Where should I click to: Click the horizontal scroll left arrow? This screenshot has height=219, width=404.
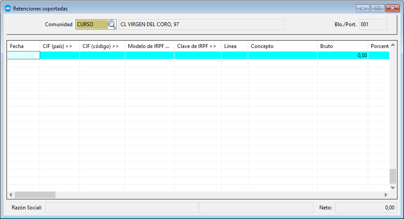[11, 195]
